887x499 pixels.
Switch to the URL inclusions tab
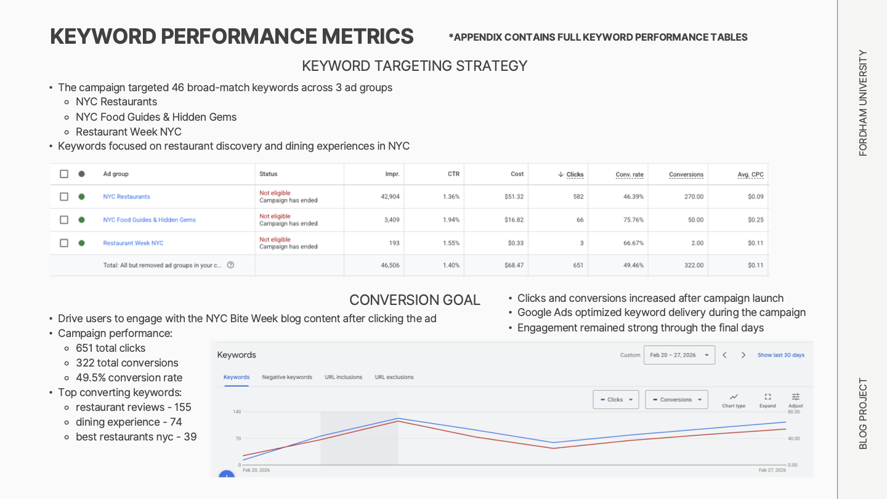tap(343, 377)
